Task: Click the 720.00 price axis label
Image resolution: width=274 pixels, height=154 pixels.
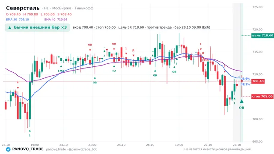Action: (257, 30)
